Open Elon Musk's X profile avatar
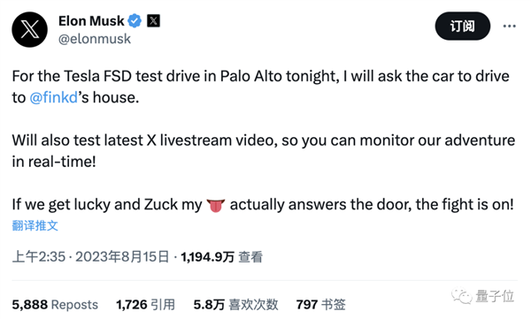 pyautogui.click(x=30, y=29)
